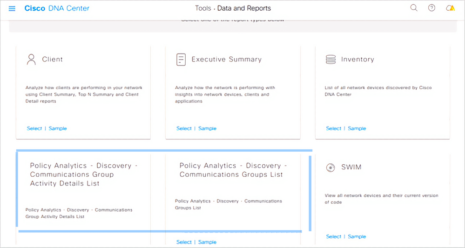Go to Cisco DNA Center home logo
The height and width of the screenshot is (248, 465).
click(57, 8)
